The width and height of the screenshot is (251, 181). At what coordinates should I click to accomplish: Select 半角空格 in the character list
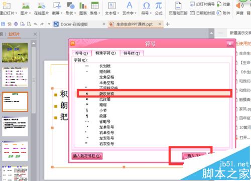pyautogui.click(x=152, y=82)
